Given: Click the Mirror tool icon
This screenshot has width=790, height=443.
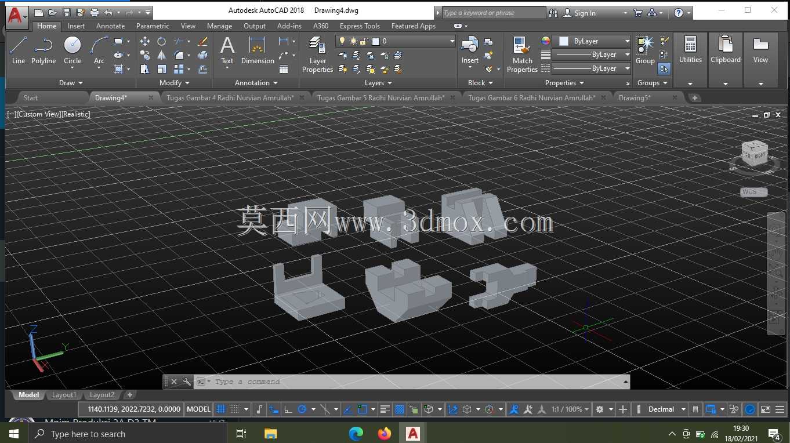Looking at the screenshot, I should [x=162, y=55].
